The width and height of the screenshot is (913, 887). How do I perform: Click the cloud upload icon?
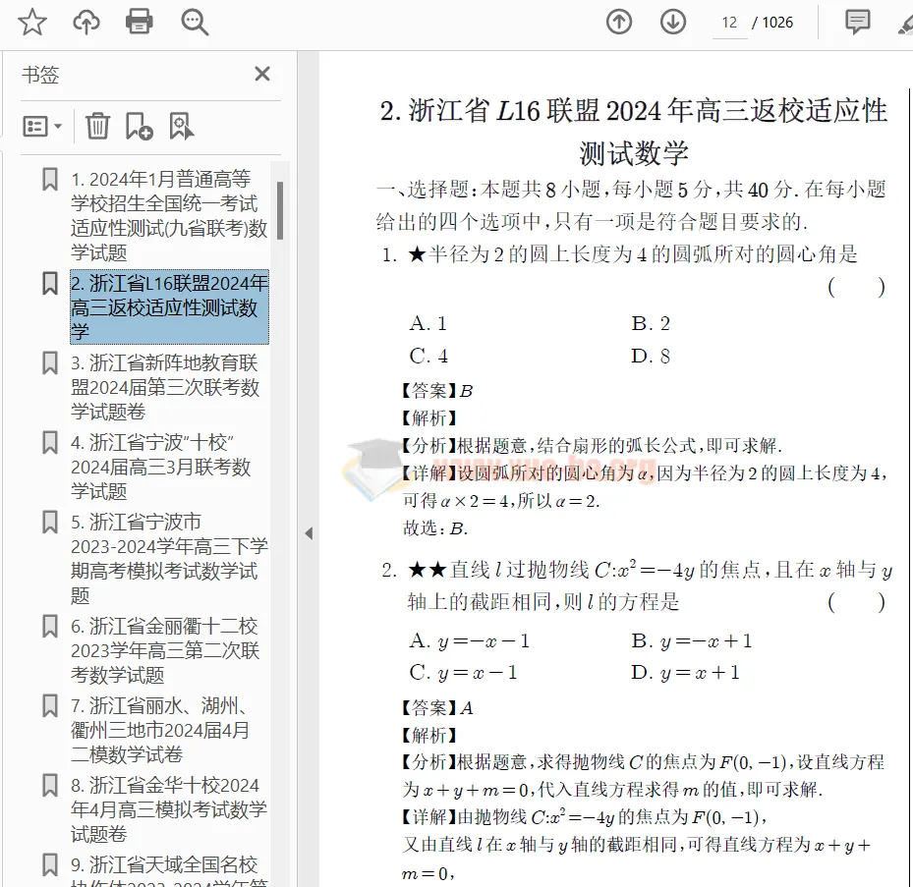click(86, 22)
